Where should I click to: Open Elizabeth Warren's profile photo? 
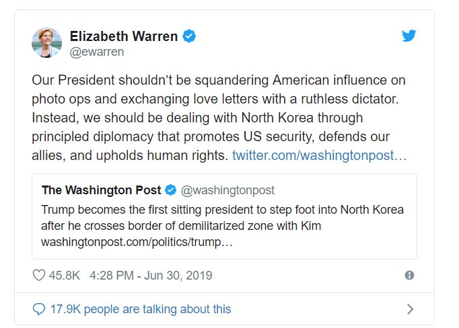coord(47,43)
